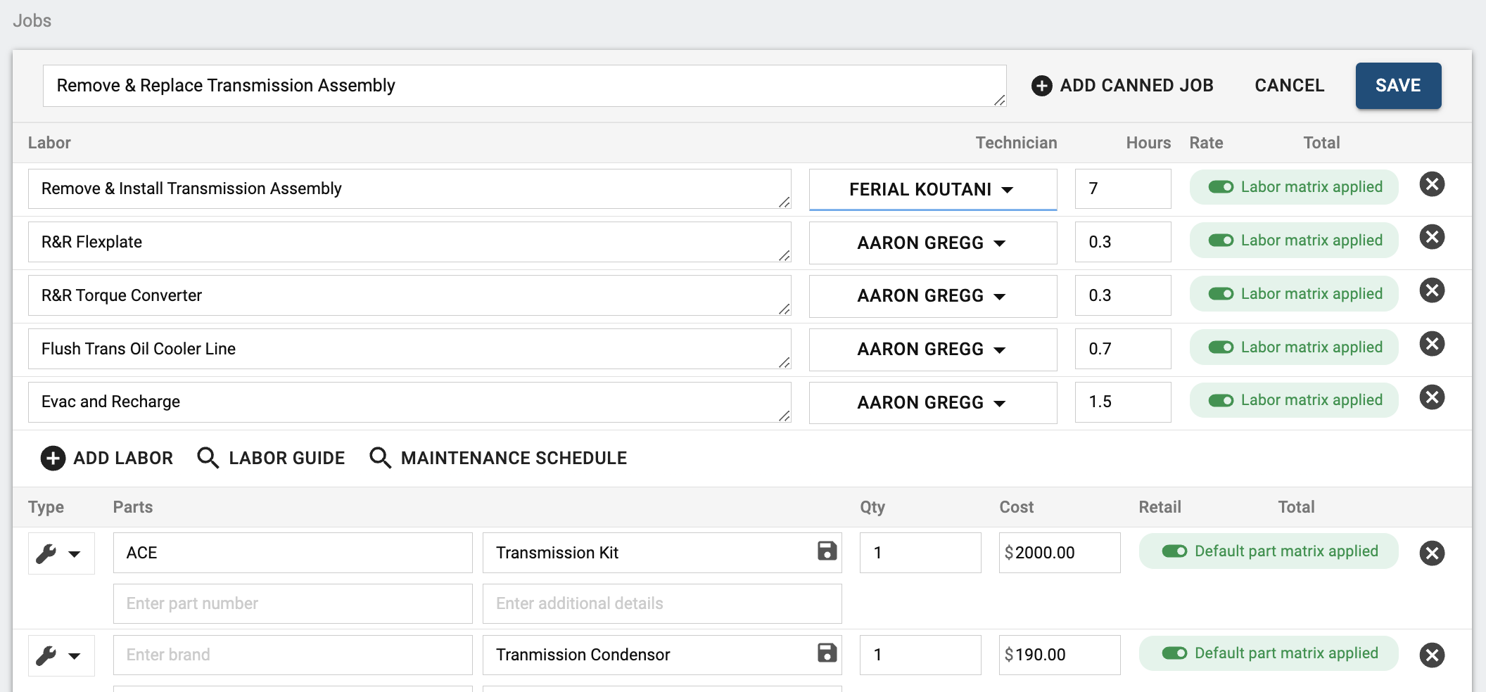Screen dimensions: 1486x692
Task: Open the FERIAL KOUTANI technician dropdown
Action: click(933, 189)
